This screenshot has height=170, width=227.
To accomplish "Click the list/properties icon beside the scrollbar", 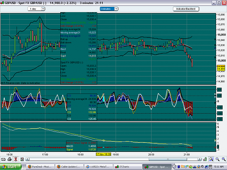I will 22,159.
